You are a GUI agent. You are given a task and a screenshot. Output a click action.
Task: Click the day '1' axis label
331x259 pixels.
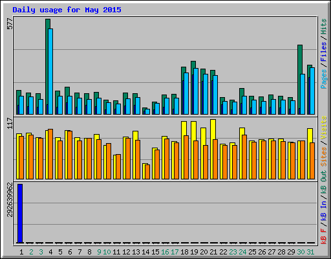point(21,252)
